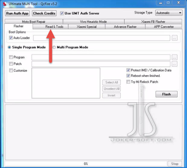
Task: Click the Program file path field
Action: click(x=101, y=57)
